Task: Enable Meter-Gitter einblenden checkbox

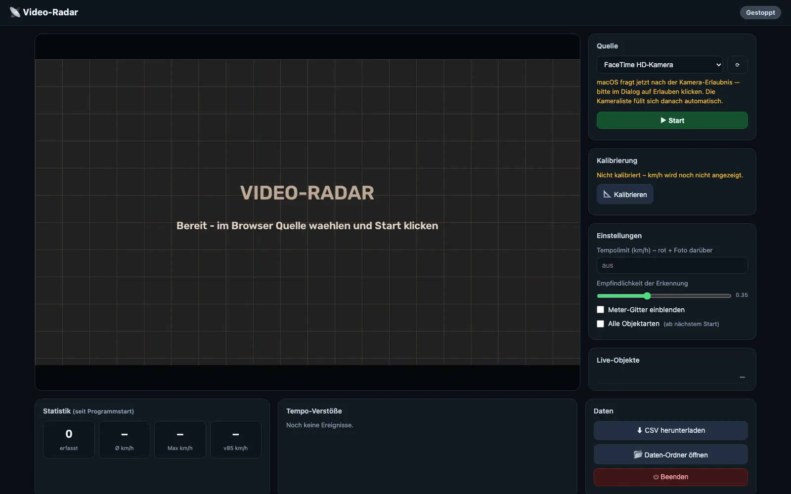Action: [600, 310]
